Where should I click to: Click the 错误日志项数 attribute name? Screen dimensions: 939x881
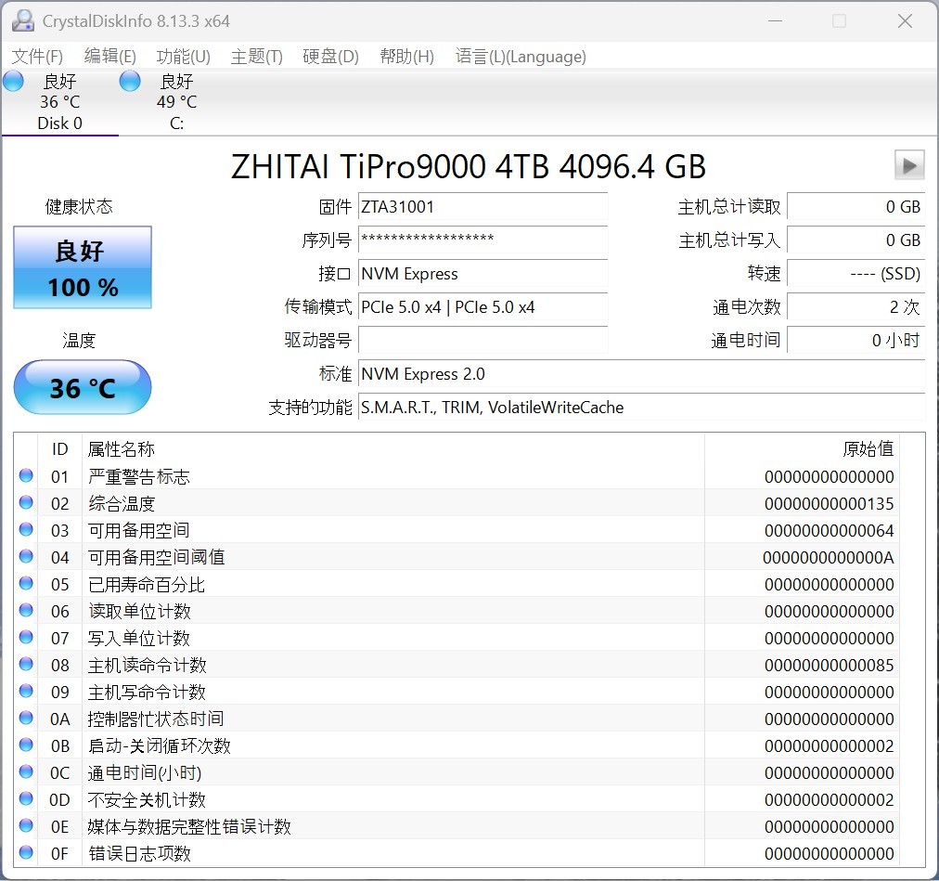(x=139, y=853)
